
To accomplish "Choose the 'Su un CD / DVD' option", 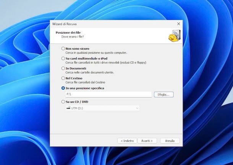I will pos(63,102).
